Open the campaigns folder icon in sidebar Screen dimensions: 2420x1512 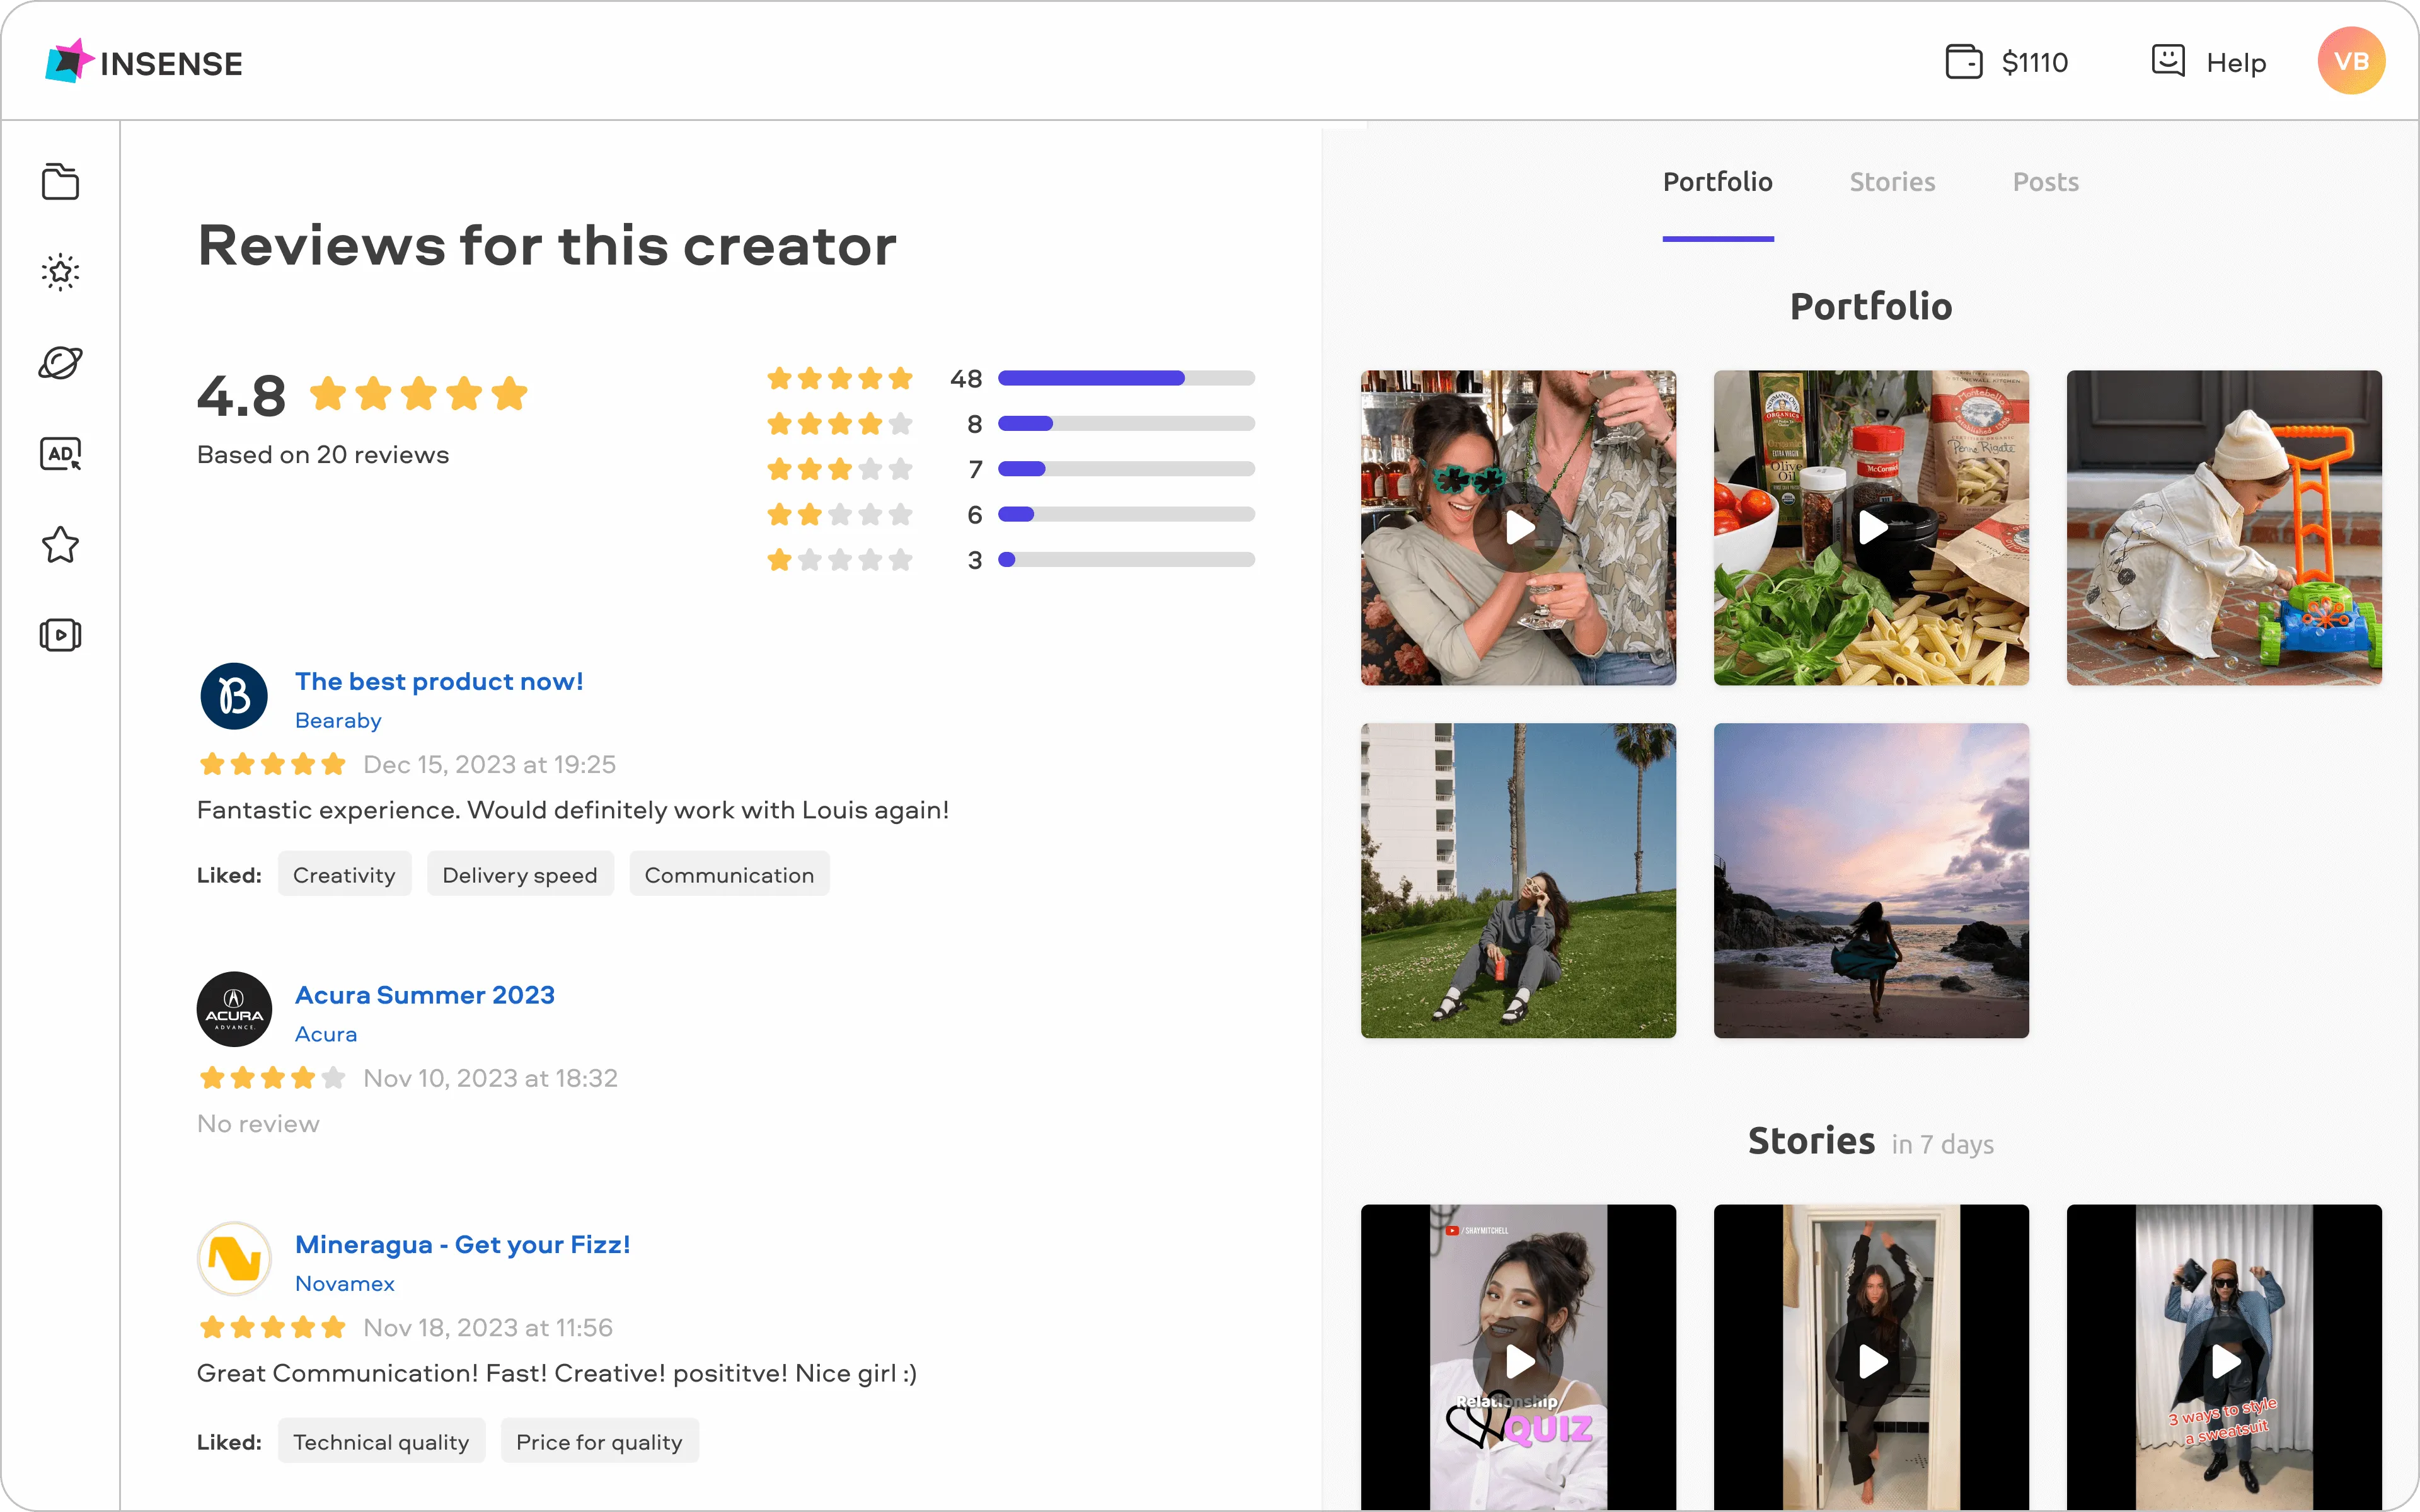point(60,181)
